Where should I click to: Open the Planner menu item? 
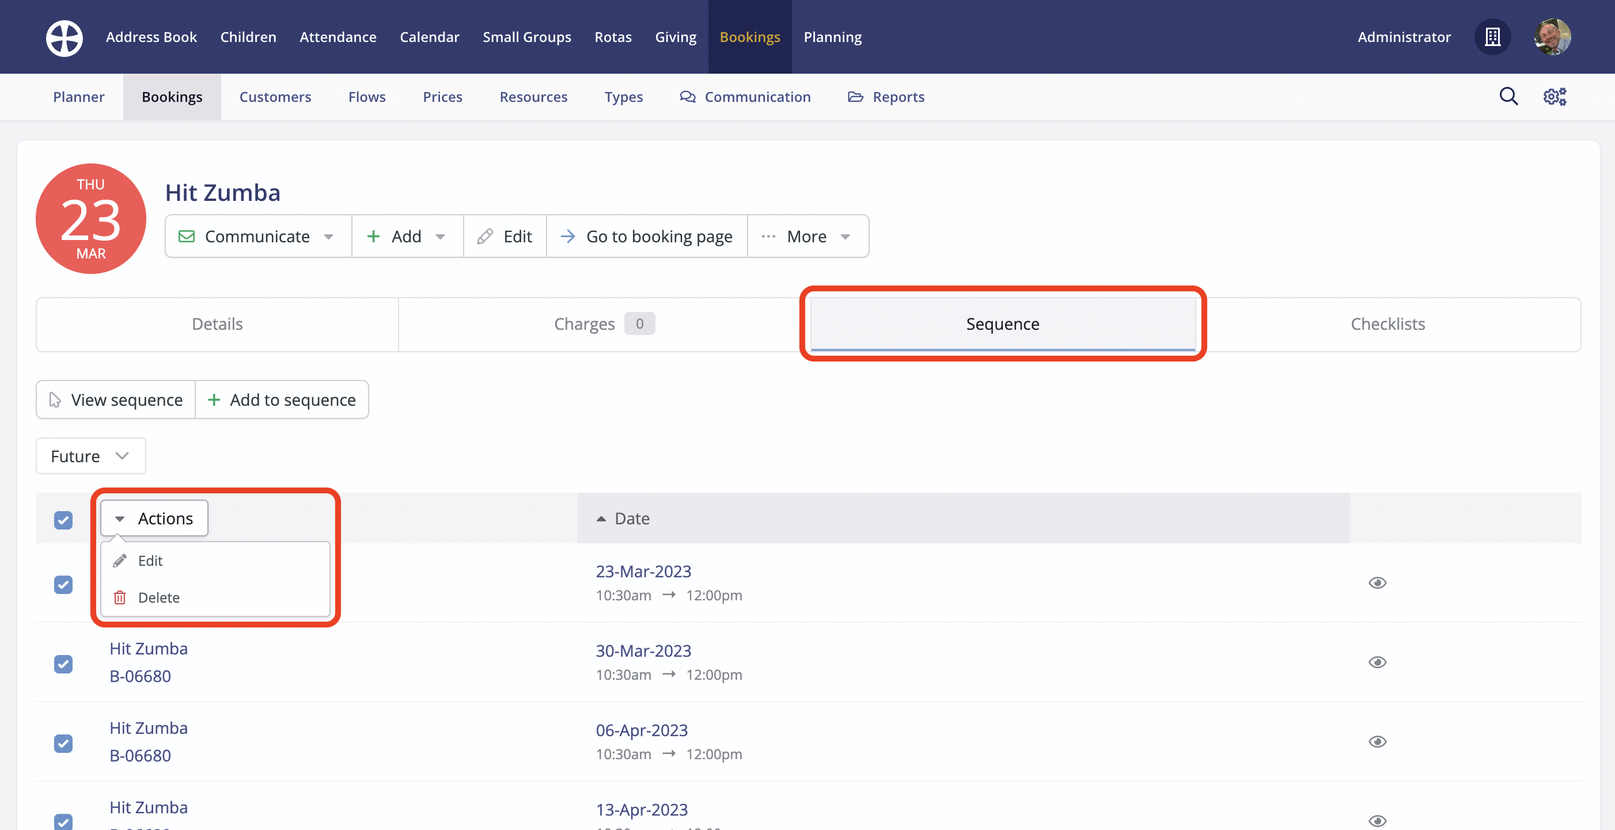pos(78,97)
